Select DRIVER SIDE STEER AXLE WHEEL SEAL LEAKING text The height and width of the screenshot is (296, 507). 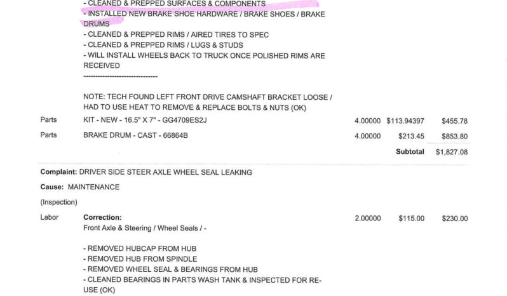click(166, 172)
